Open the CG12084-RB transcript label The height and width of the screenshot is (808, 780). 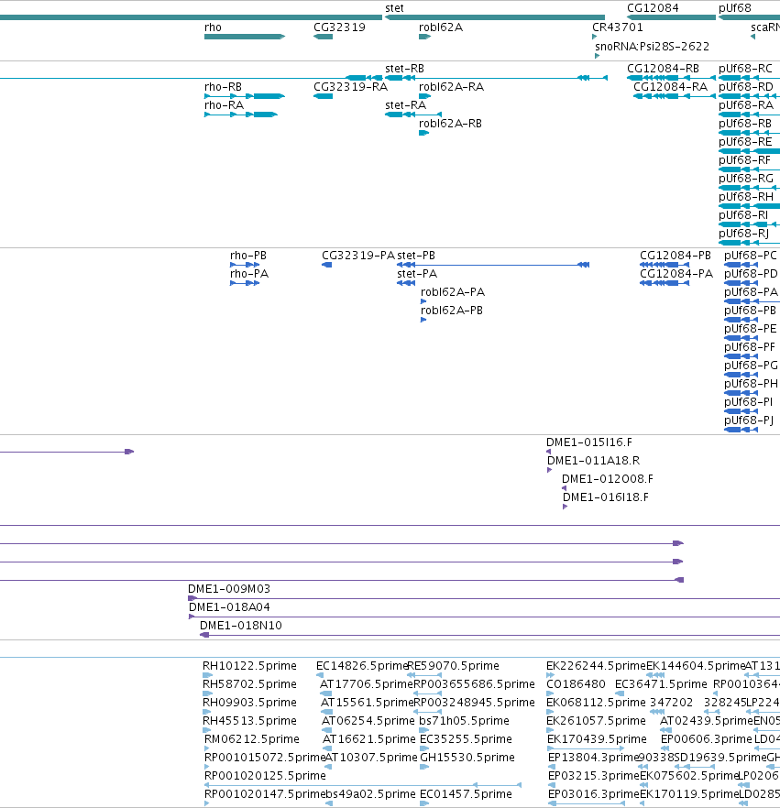(x=663, y=69)
